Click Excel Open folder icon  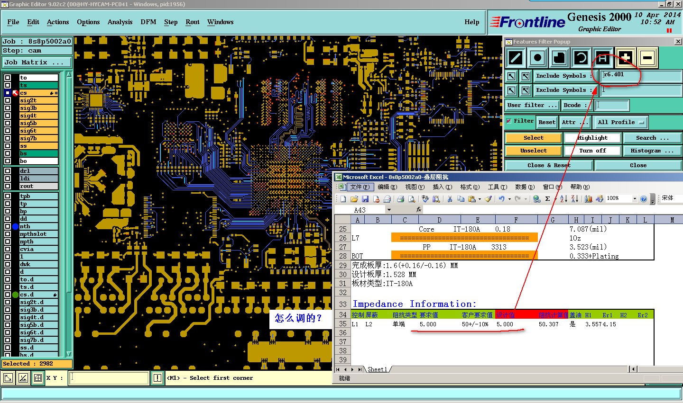[x=354, y=199]
